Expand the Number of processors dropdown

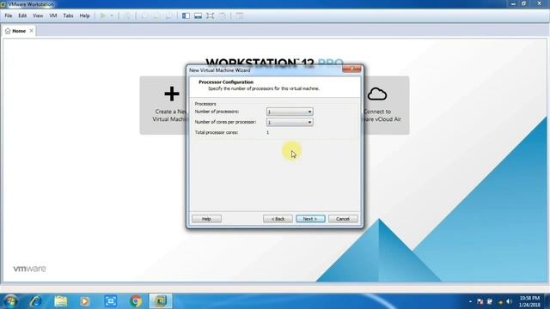(x=290, y=112)
